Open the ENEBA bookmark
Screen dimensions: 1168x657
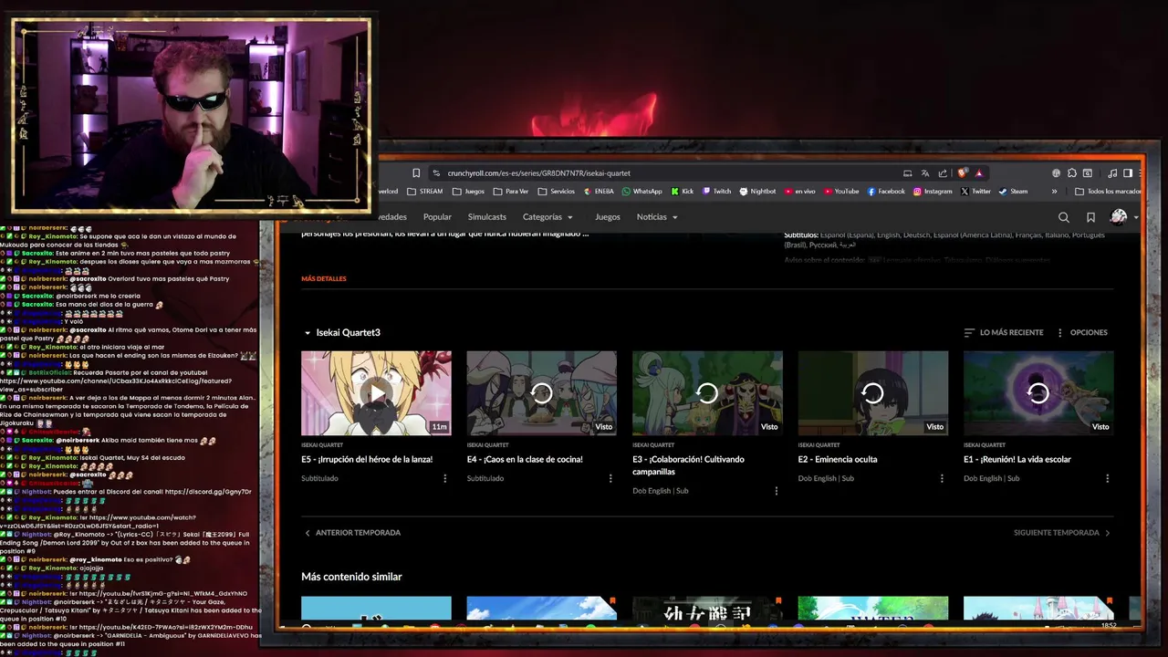(598, 192)
